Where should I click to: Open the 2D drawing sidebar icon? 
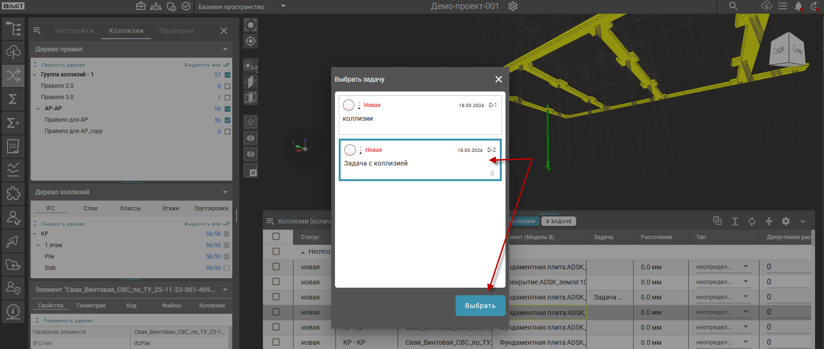pos(13,146)
